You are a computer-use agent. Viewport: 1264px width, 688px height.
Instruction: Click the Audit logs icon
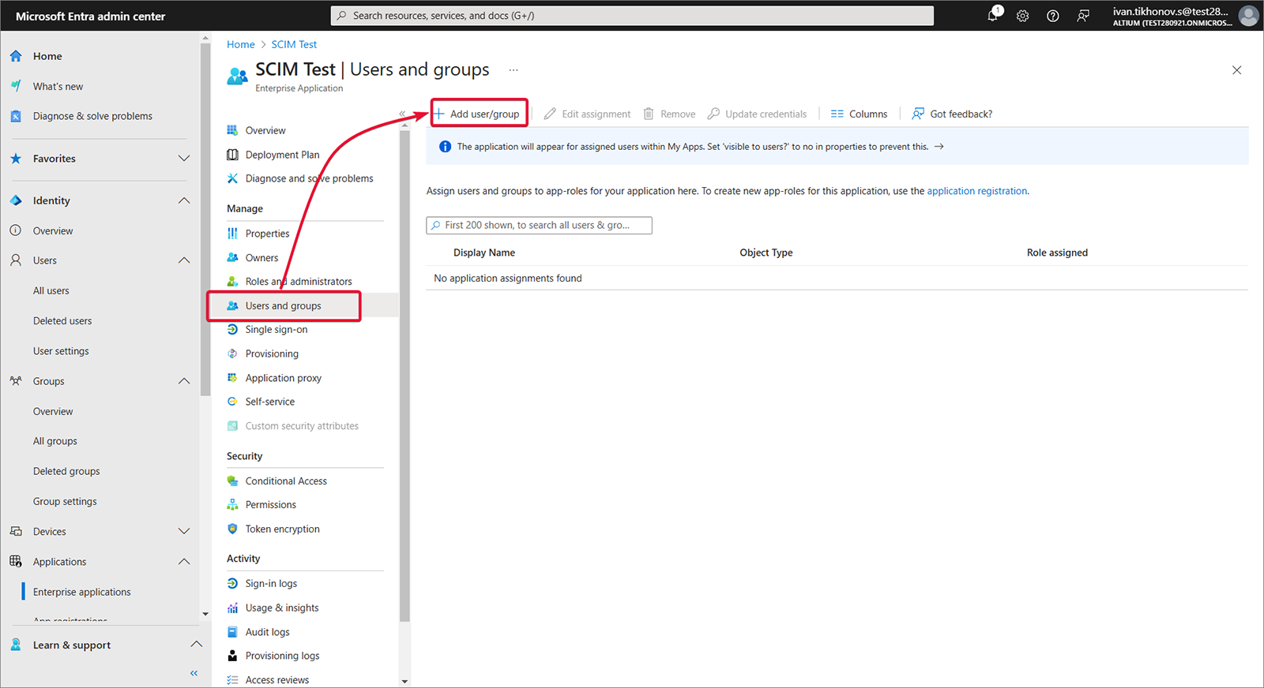point(232,632)
